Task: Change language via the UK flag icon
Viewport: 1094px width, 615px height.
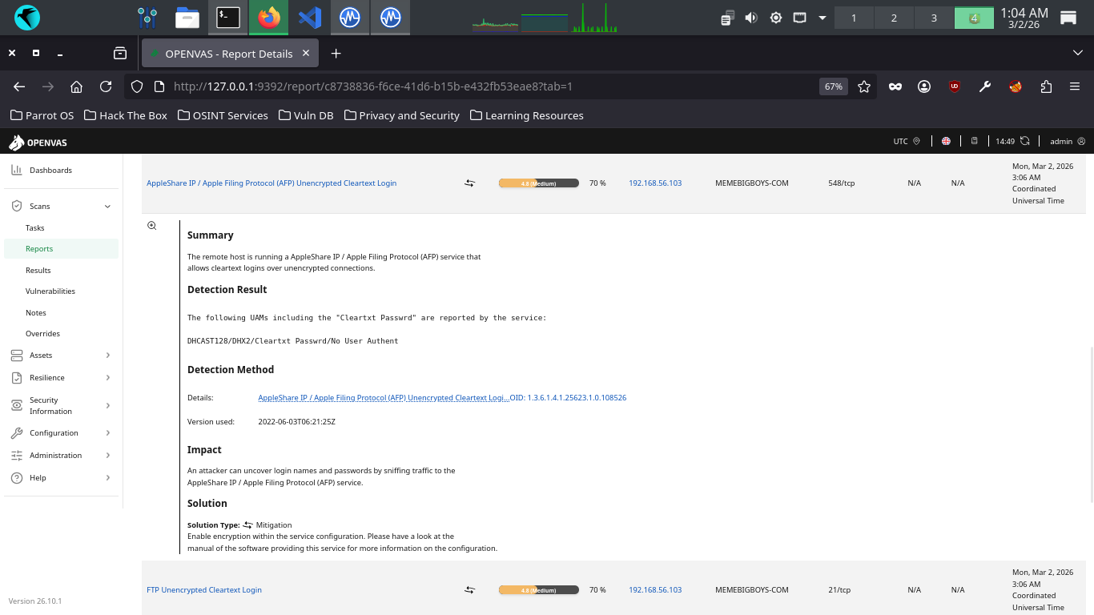Action: coord(946,141)
